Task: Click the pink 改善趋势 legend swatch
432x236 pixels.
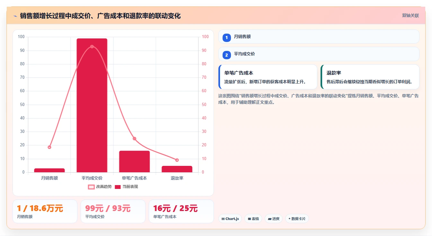Action: click(91, 187)
